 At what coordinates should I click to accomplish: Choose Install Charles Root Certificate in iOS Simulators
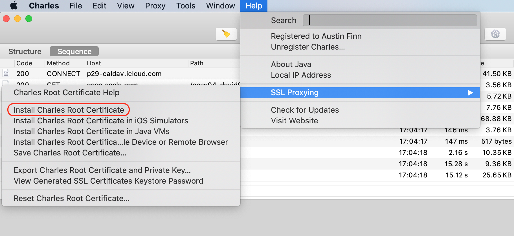(121, 121)
